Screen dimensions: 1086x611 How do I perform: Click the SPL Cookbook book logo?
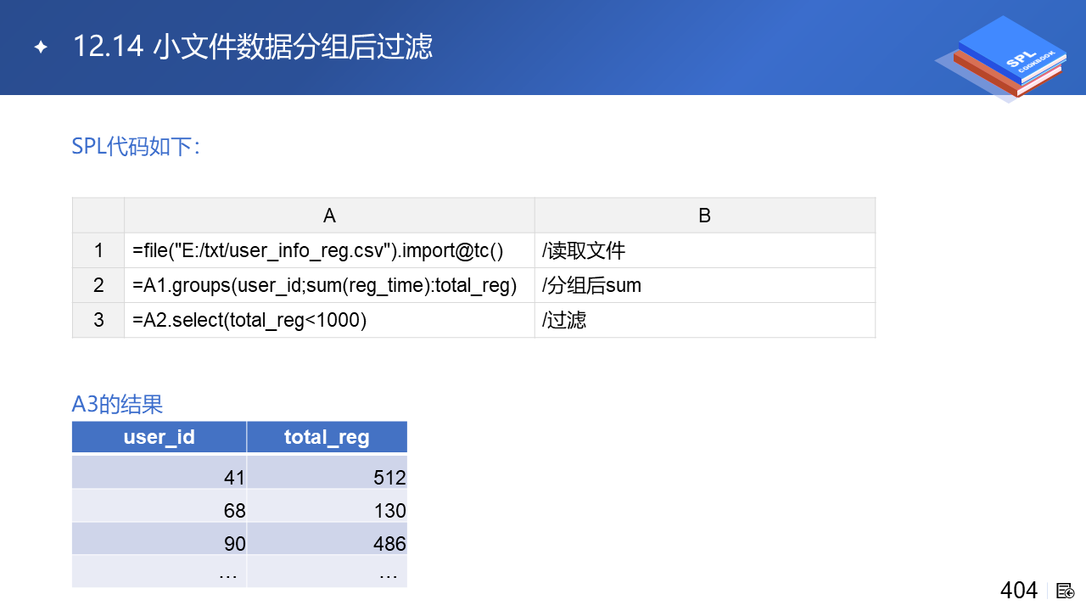coord(1007,56)
